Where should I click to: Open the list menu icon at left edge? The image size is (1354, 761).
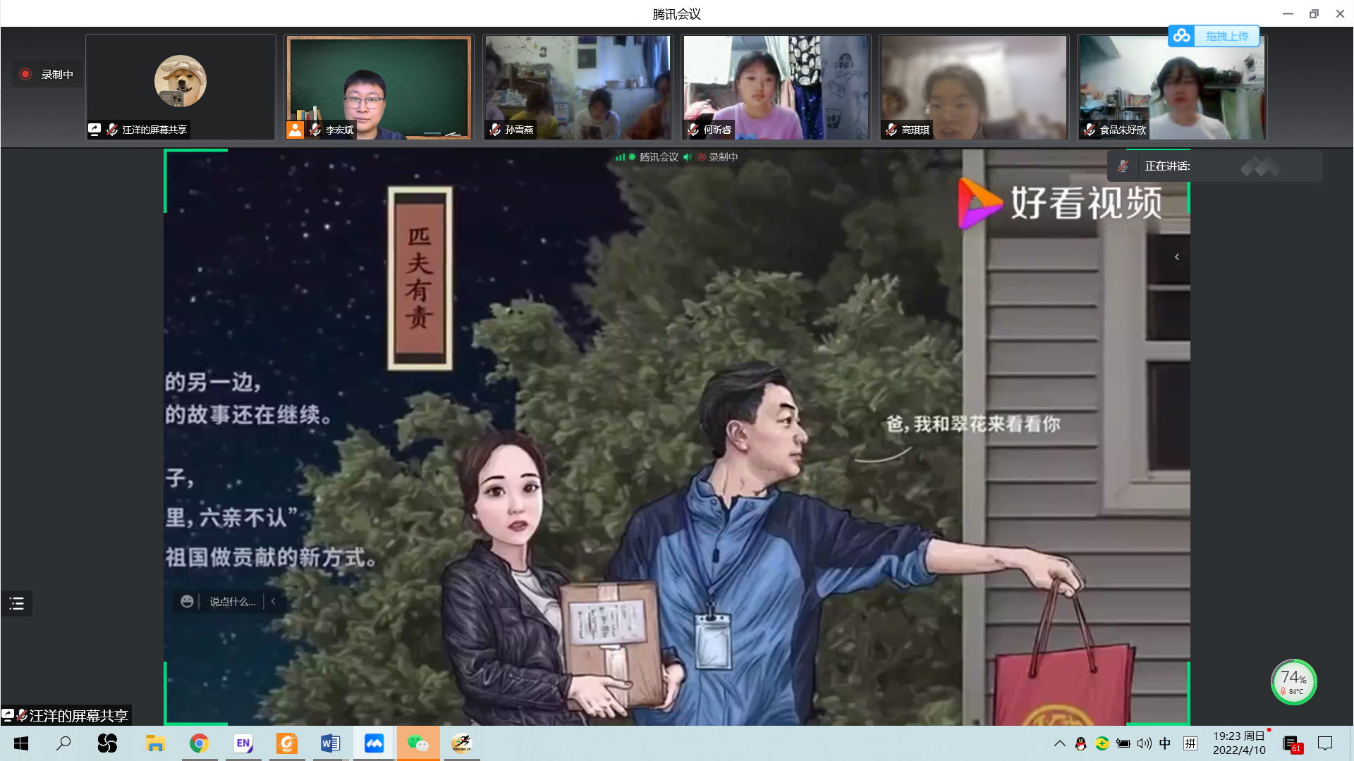(x=17, y=604)
